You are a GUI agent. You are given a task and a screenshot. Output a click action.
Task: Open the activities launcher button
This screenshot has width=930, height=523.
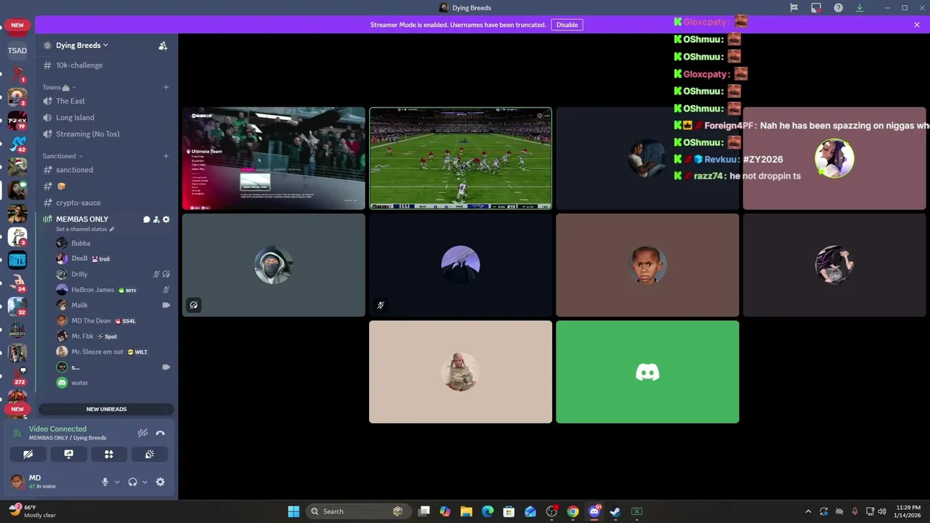109,454
